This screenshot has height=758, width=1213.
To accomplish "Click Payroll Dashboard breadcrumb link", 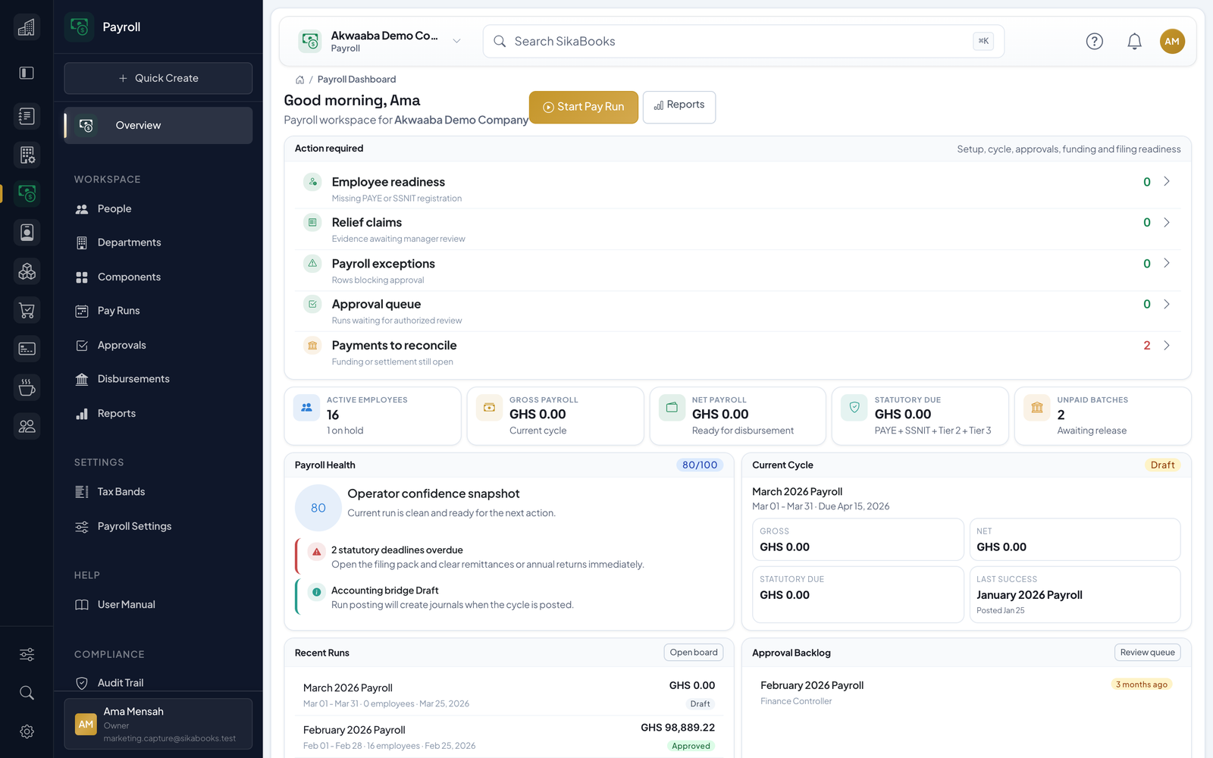I will 356,80.
